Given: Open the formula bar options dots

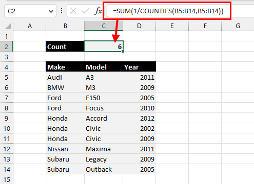Looking at the screenshot, I should [x=62, y=11].
